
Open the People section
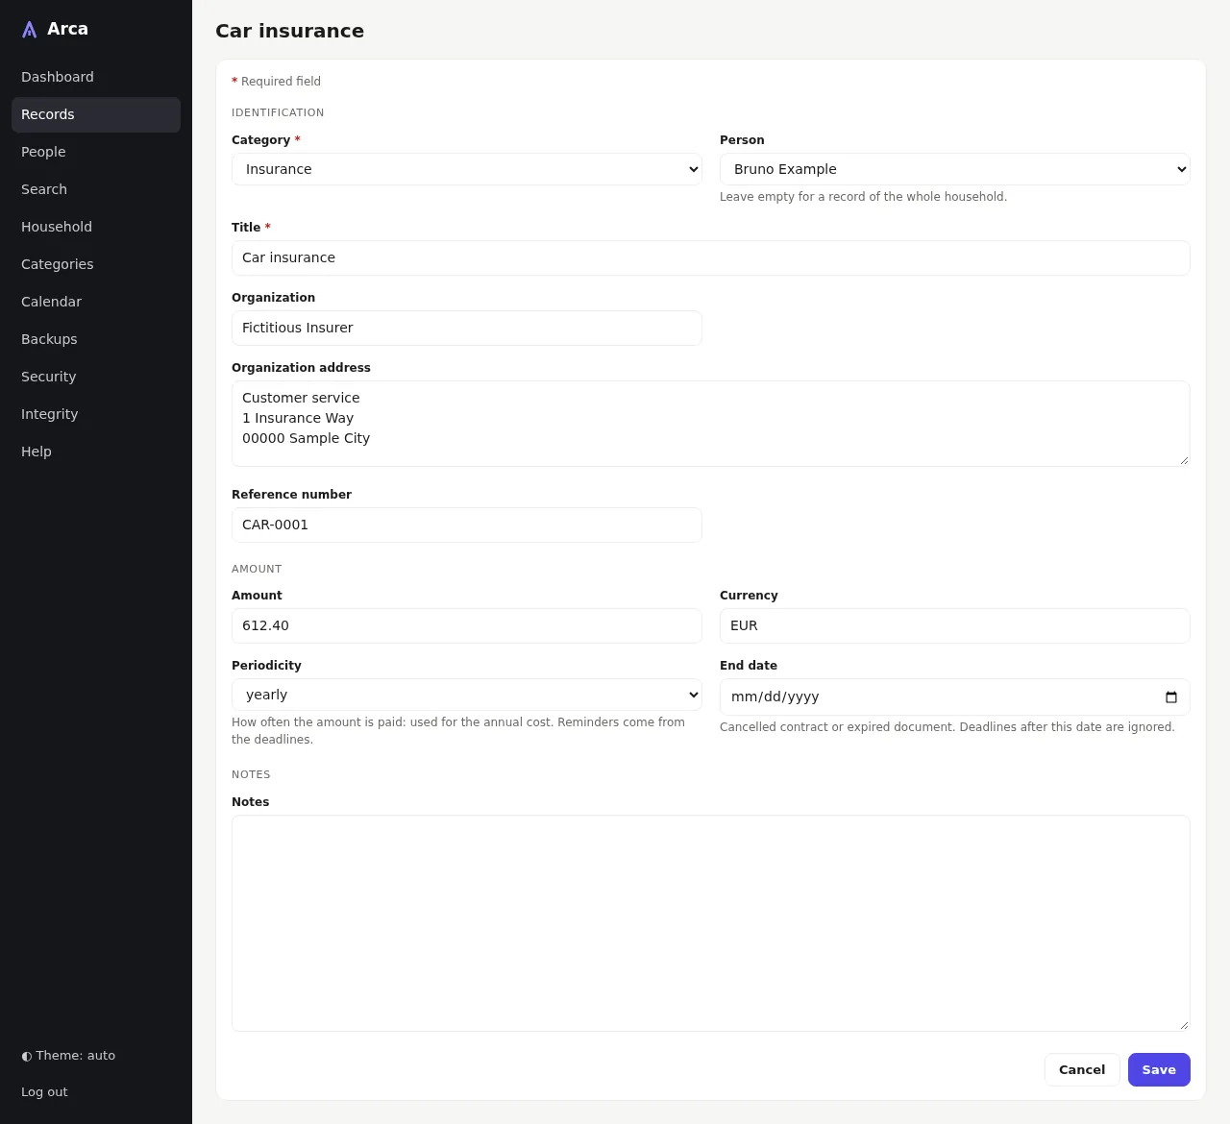point(96,152)
